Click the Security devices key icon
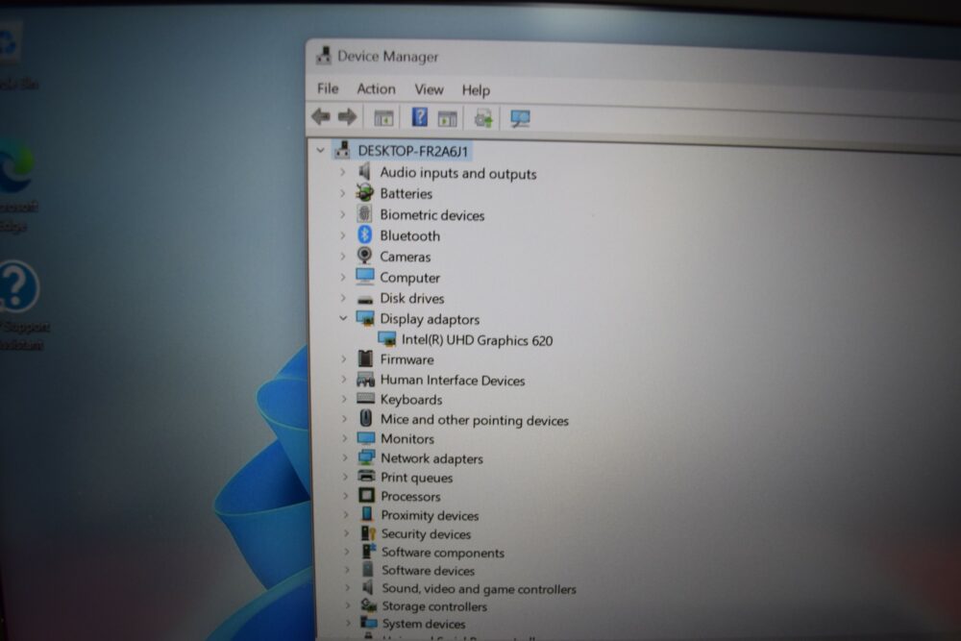The height and width of the screenshot is (641, 961). coord(368,533)
